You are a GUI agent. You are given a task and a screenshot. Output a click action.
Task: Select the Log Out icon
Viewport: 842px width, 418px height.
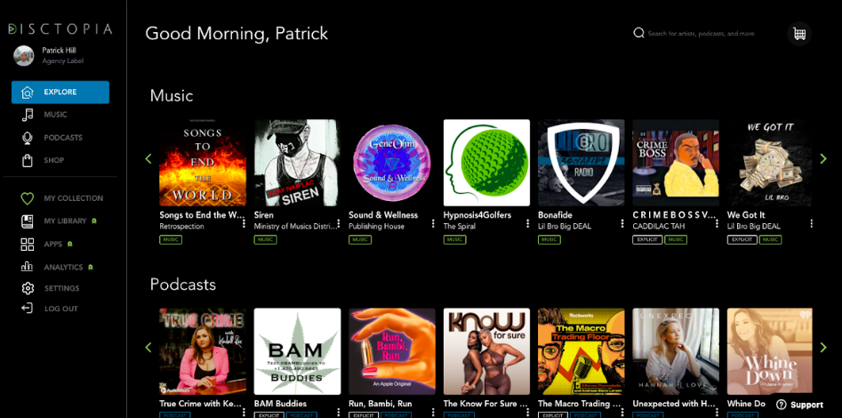[27, 309]
